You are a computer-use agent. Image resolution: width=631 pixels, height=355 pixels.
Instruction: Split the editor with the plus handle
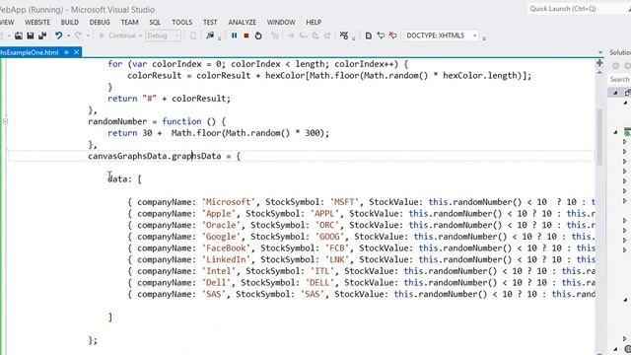pos(599,63)
